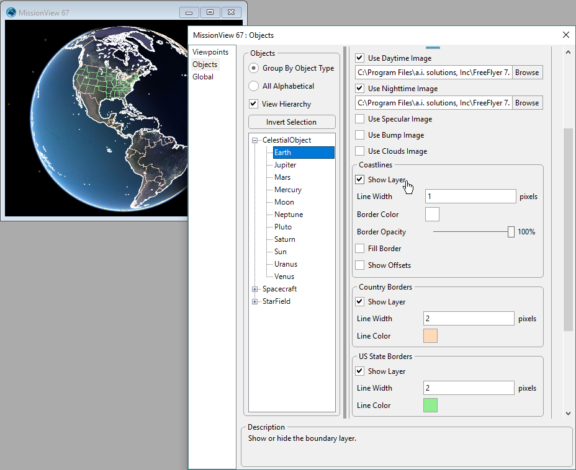Minimize the MissionView 67 window
Image resolution: width=576 pixels, height=470 pixels.
point(189,12)
